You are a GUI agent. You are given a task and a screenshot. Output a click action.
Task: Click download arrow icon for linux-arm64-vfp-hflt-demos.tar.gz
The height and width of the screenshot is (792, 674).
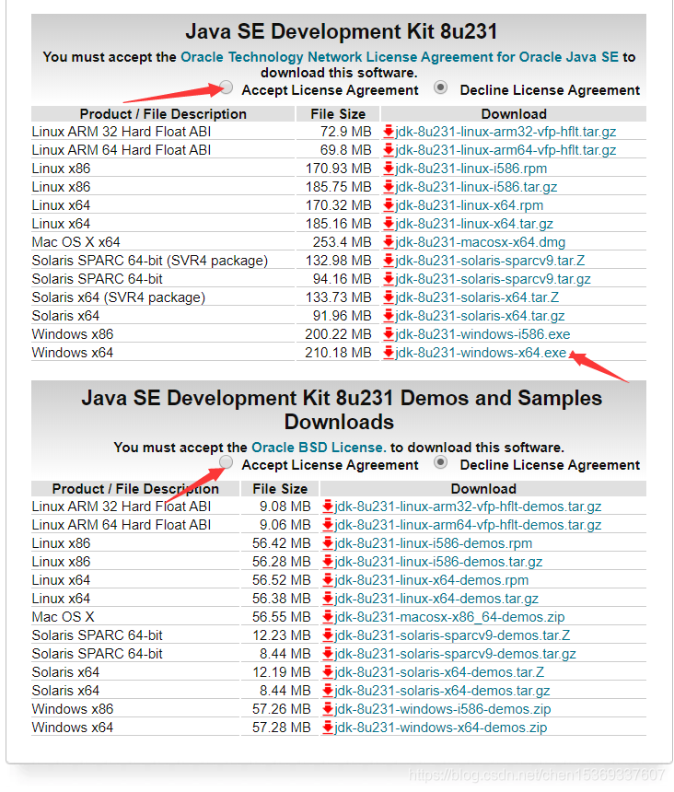[x=328, y=525]
